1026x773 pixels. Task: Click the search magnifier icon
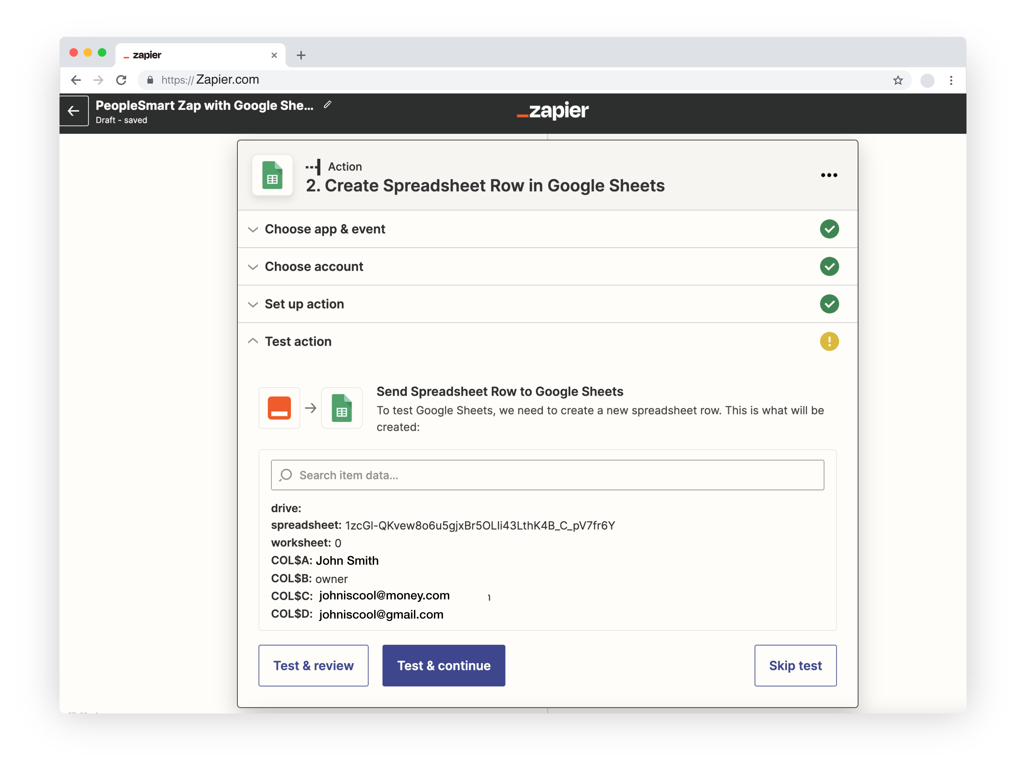(x=286, y=475)
